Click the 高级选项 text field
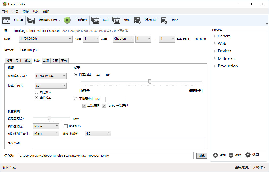The height and width of the screenshot is (172, 269). click(119, 143)
